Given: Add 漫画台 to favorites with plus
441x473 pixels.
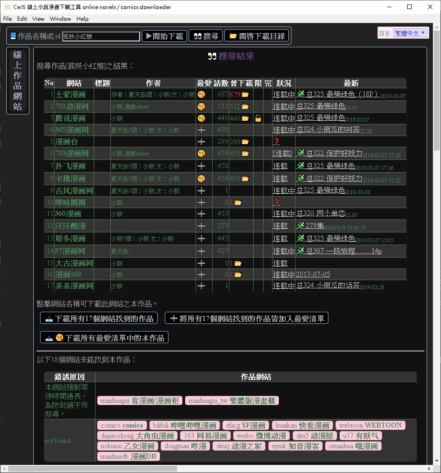Looking at the screenshot, I should click(201, 142).
